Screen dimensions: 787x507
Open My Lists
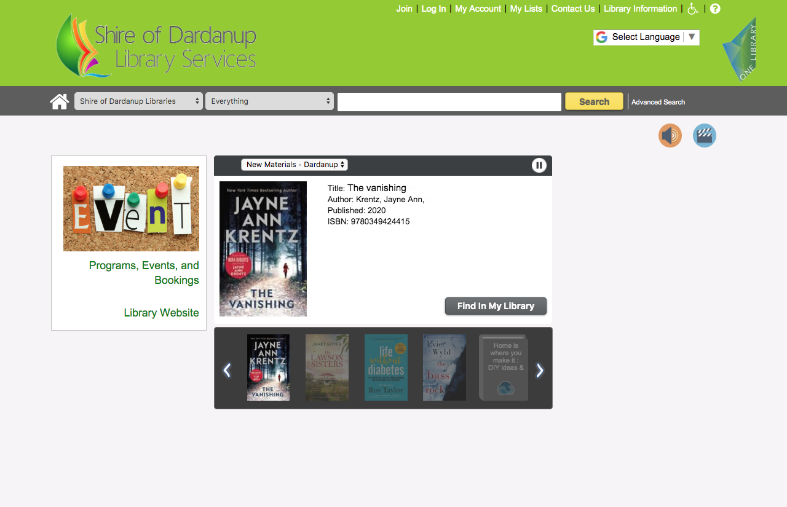click(x=526, y=9)
